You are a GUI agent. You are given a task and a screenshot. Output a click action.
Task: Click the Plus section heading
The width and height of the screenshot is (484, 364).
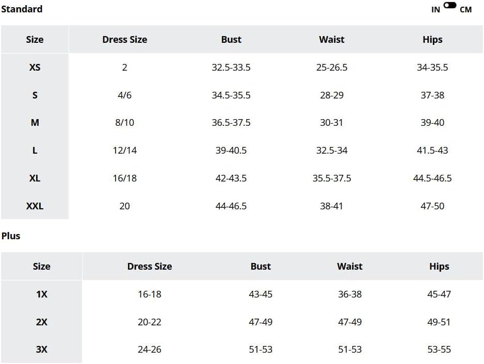[x=11, y=236]
